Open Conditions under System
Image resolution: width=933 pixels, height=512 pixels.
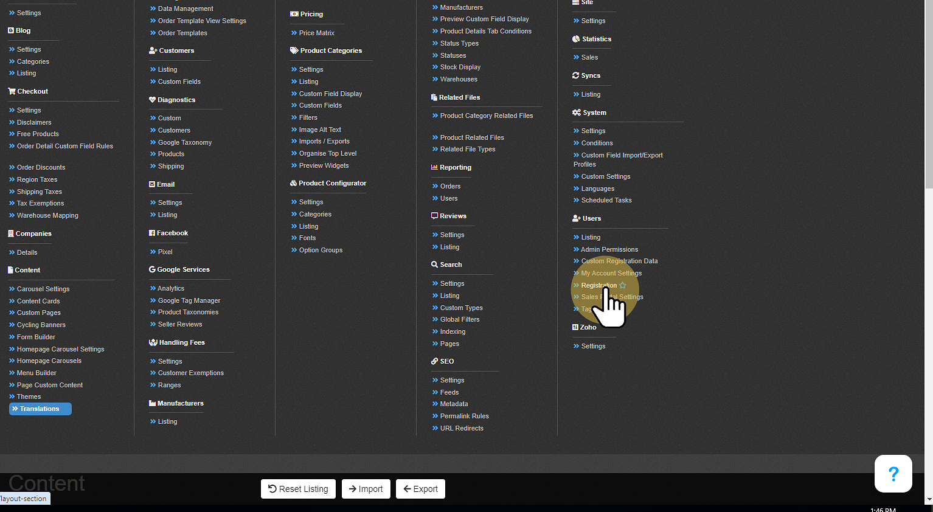coord(597,143)
